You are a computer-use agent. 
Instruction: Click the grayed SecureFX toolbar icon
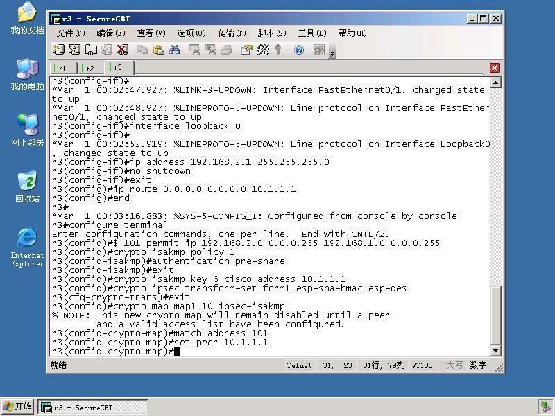[319, 50]
